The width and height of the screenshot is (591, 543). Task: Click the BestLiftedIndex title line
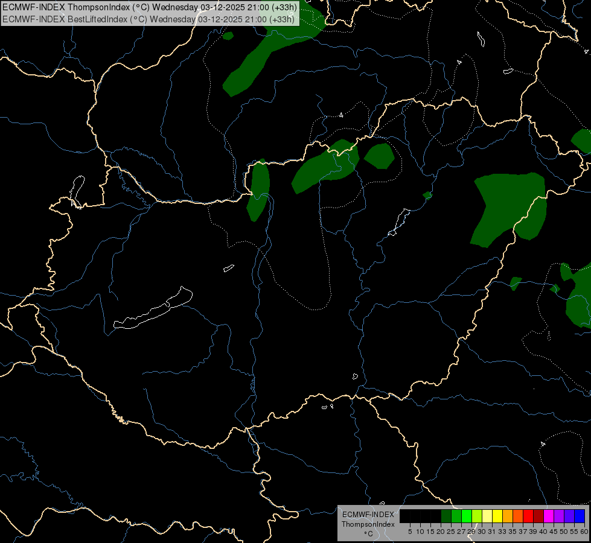point(148,19)
